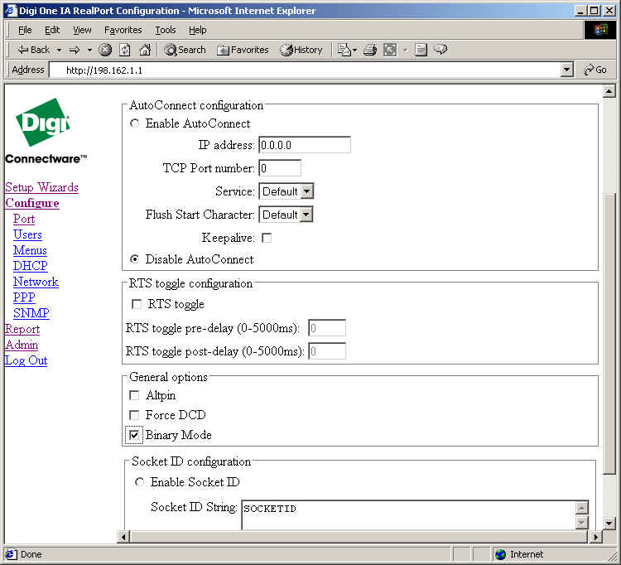Open the View menu
This screenshot has height=565, width=621.
coord(82,30)
